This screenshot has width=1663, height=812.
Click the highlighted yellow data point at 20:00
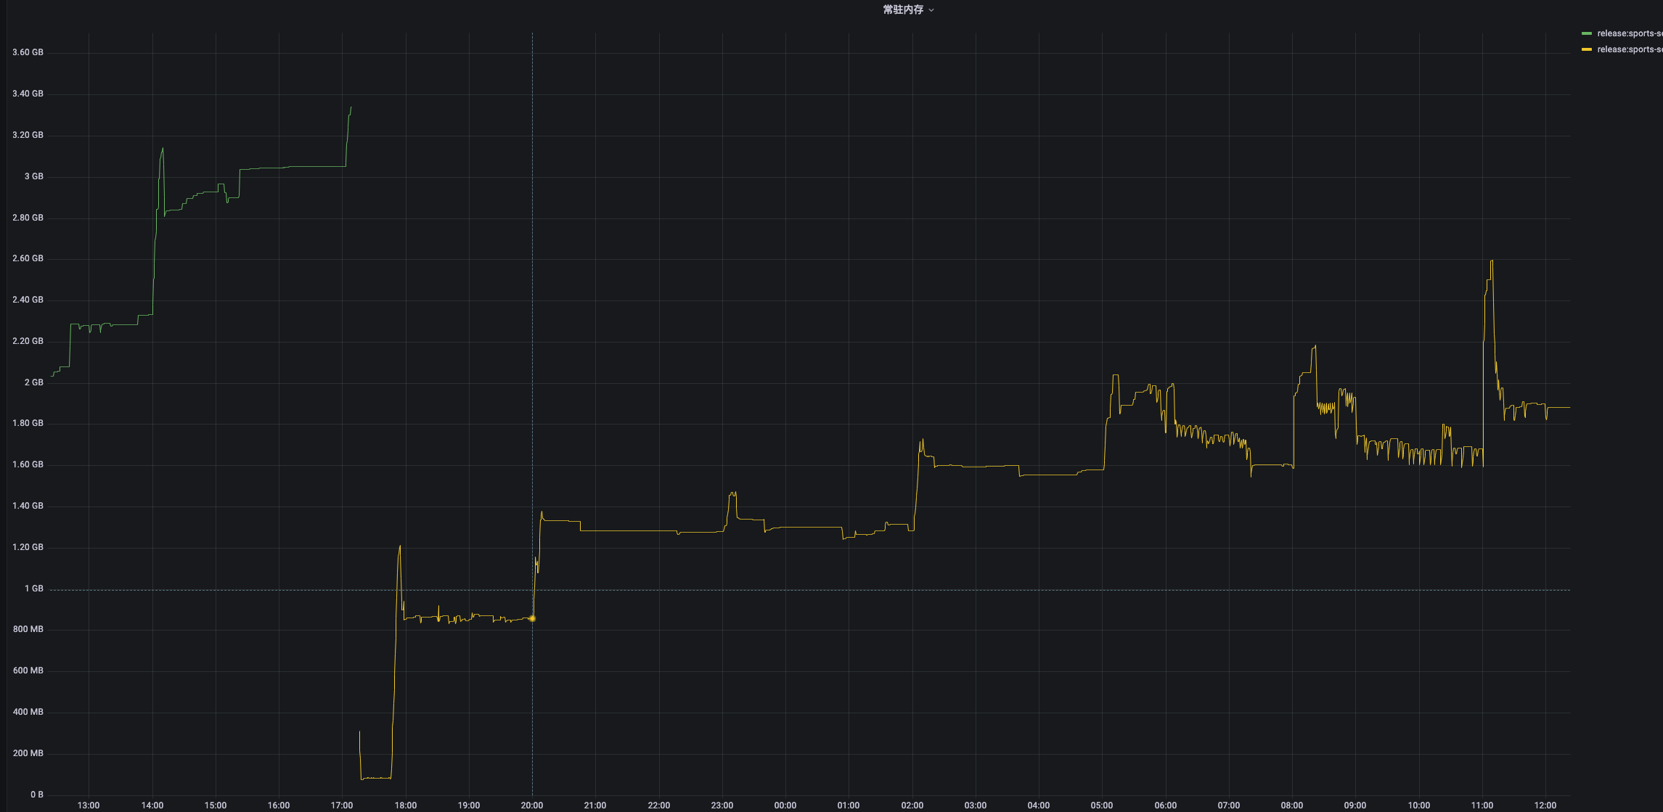(532, 618)
